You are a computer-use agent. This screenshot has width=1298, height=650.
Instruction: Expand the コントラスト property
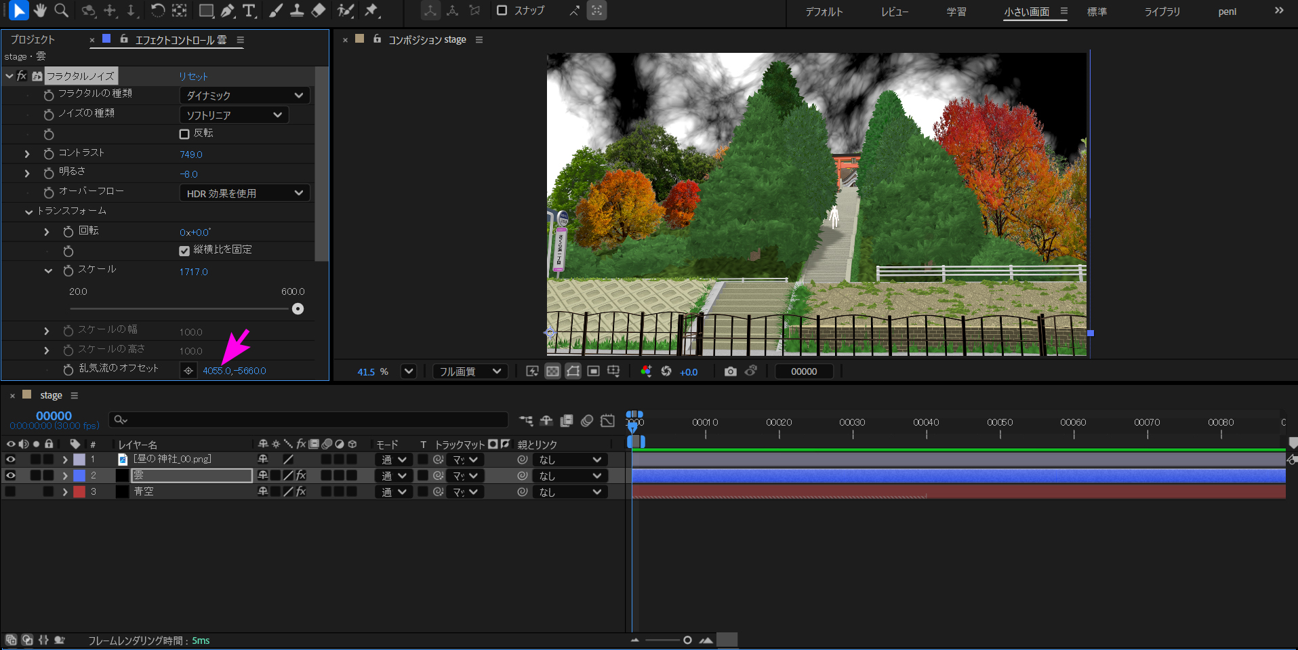27,154
